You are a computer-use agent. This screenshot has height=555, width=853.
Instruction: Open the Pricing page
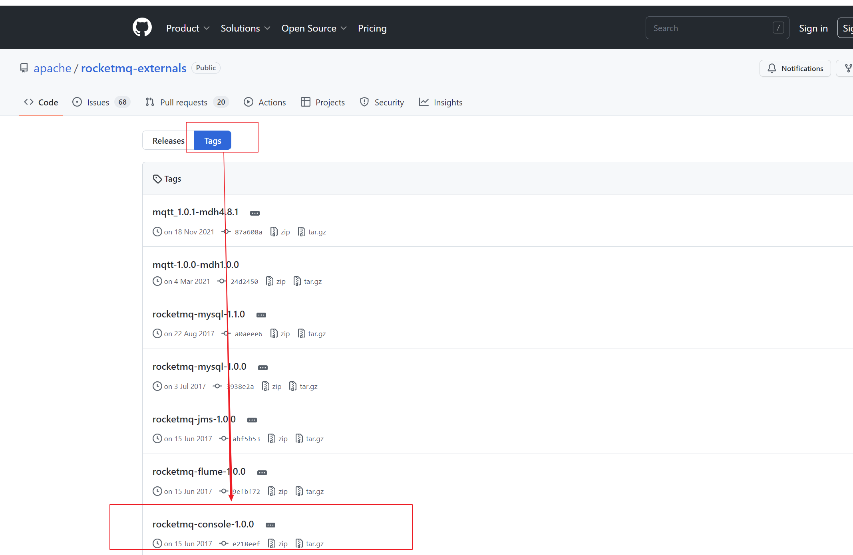coord(372,28)
